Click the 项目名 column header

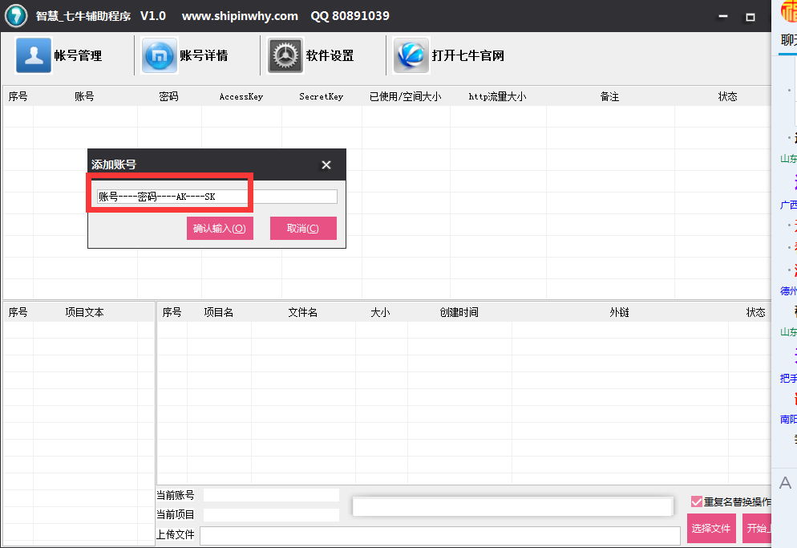coord(219,312)
